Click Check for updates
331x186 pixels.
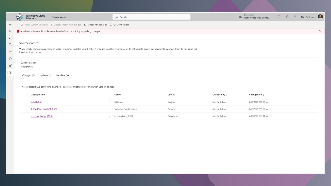(95, 25)
